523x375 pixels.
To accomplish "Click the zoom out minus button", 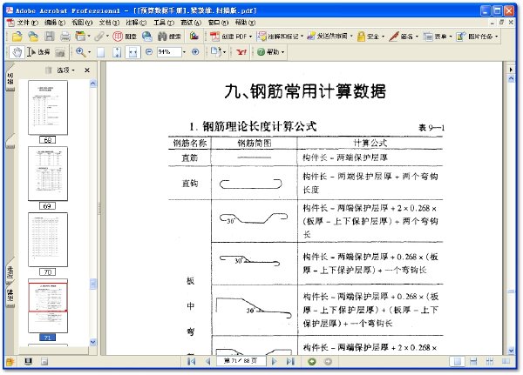I will (149, 52).
